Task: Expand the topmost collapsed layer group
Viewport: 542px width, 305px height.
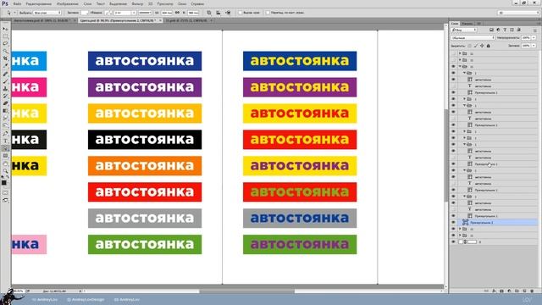Action: tap(460, 53)
